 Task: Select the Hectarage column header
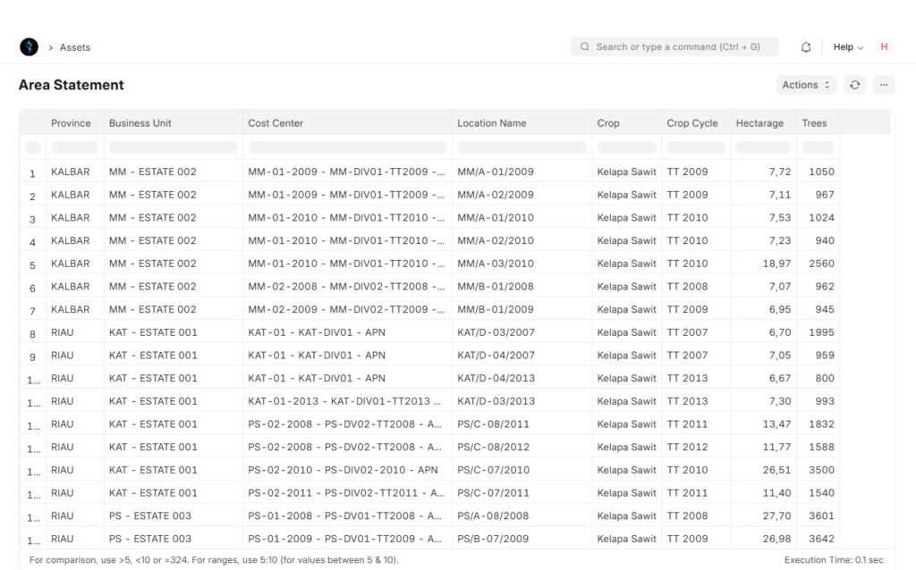tap(759, 123)
